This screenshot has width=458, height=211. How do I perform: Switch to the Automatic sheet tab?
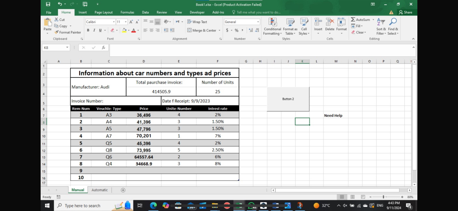click(x=100, y=190)
